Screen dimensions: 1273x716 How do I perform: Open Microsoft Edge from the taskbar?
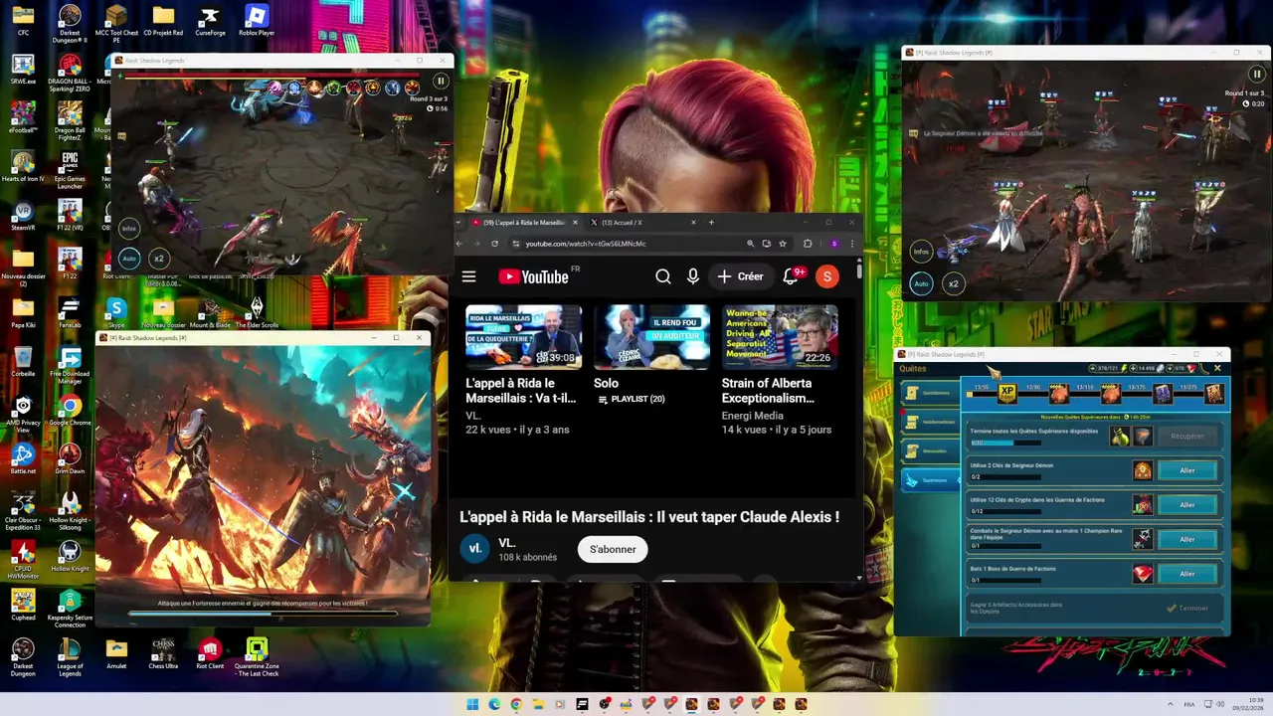(x=494, y=704)
